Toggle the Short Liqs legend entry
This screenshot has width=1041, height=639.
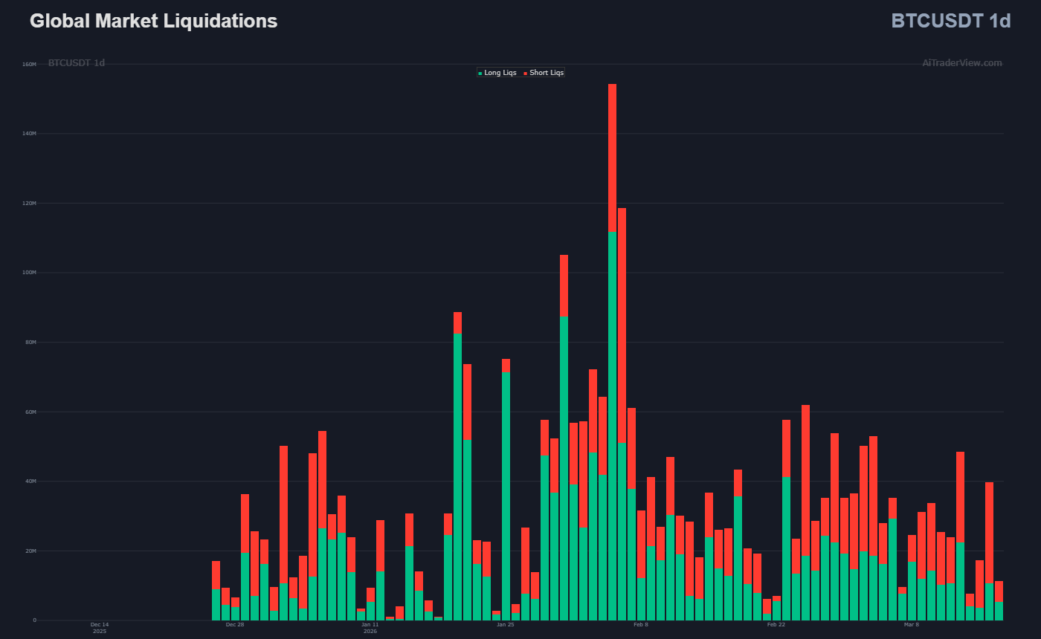(x=547, y=73)
